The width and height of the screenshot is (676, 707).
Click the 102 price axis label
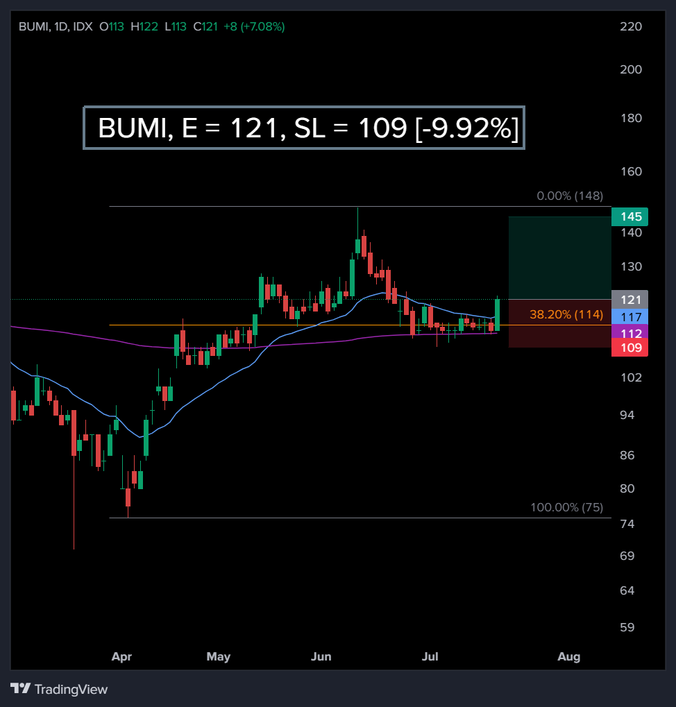(x=631, y=377)
